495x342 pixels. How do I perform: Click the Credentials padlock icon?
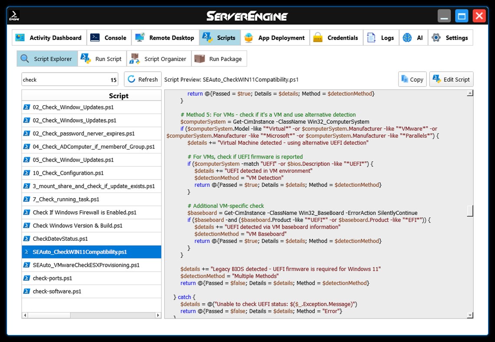[318, 37]
